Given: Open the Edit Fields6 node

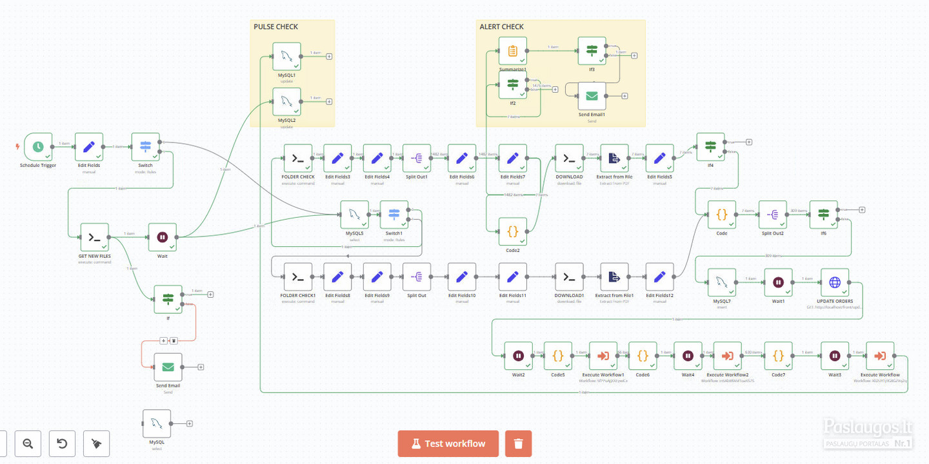Looking at the screenshot, I should [x=462, y=159].
